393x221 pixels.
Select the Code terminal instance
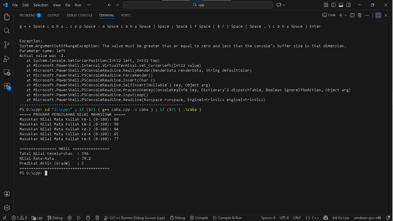[329, 15]
